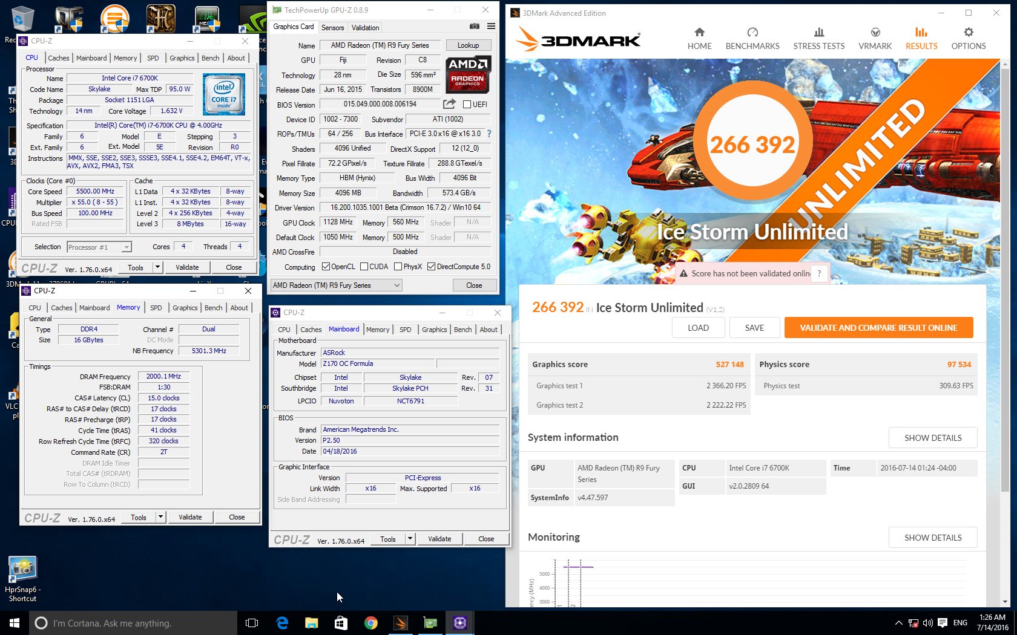
Task: Click the BIOS export share icon in GPU-Z
Action: coord(449,104)
